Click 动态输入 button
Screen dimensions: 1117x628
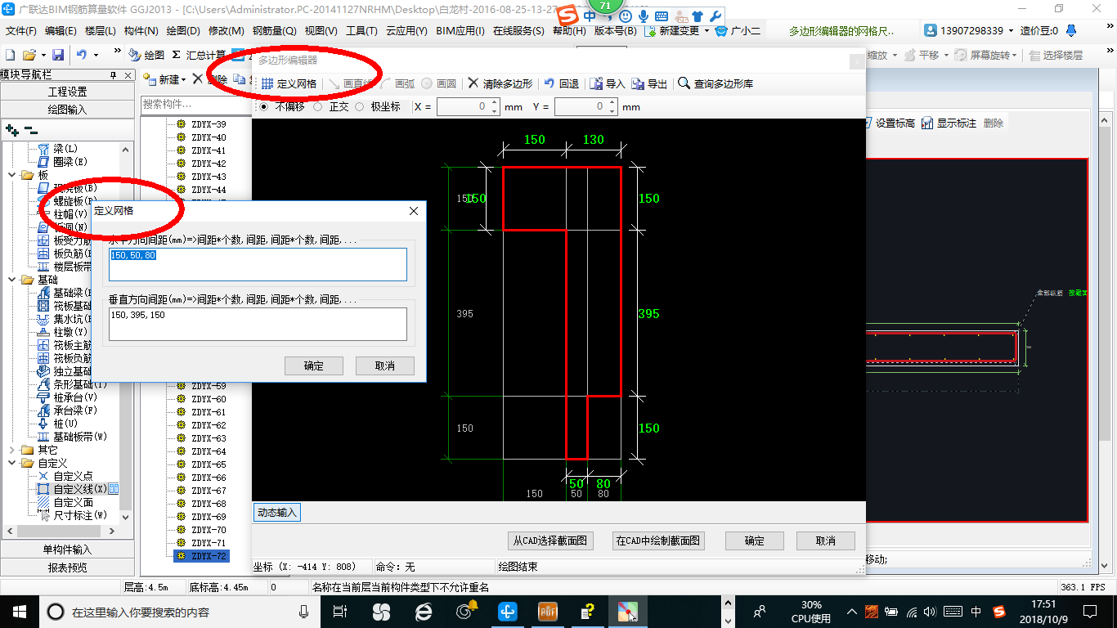pyautogui.click(x=277, y=513)
